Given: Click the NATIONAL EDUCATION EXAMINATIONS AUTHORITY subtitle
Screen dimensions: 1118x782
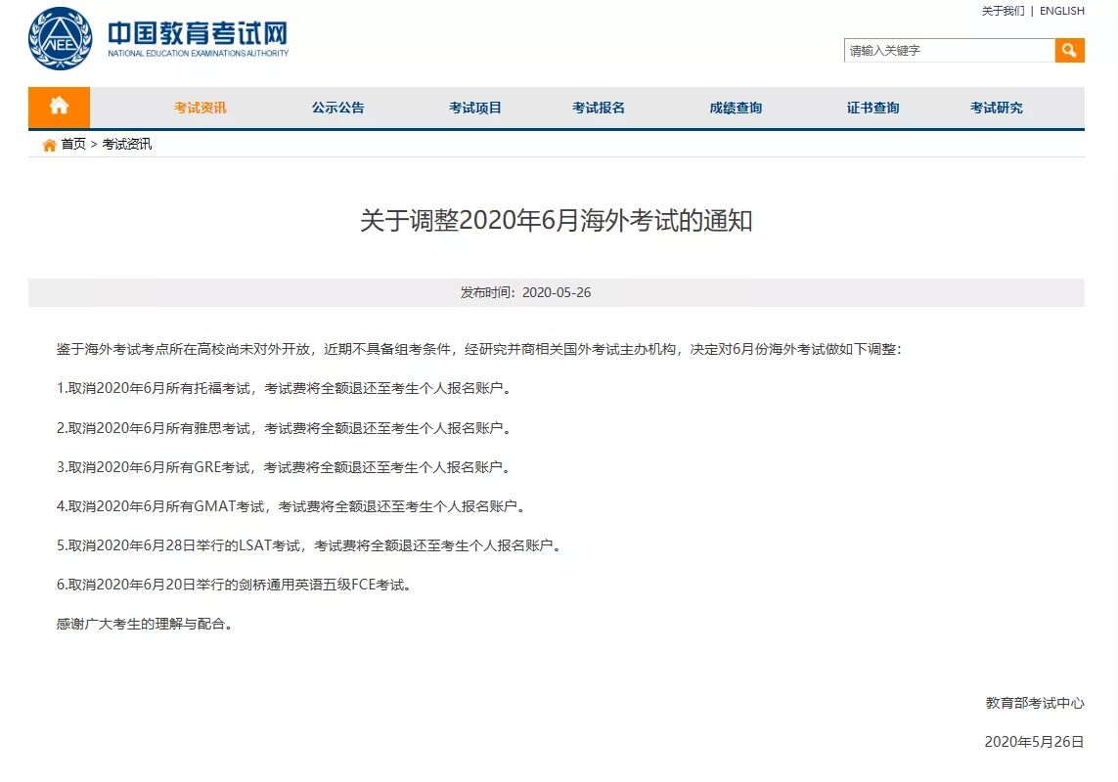Looking at the screenshot, I should coord(199,54).
